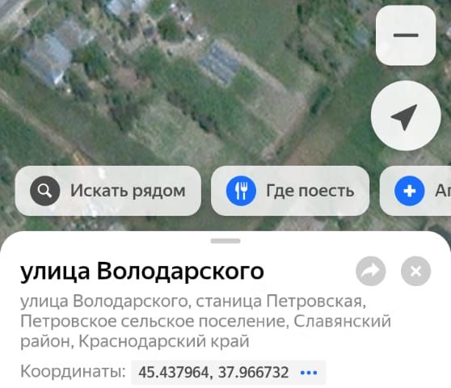Tap the Координаты label
Screen dimensions: 451x388
(73, 371)
